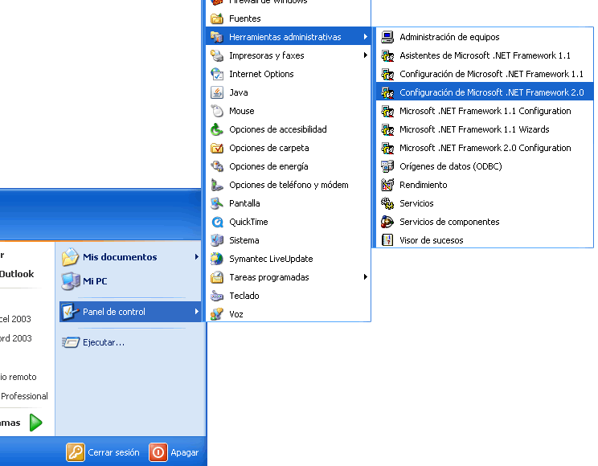Click the Servicios gears icon
598x466 pixels.
pos(387,203)
